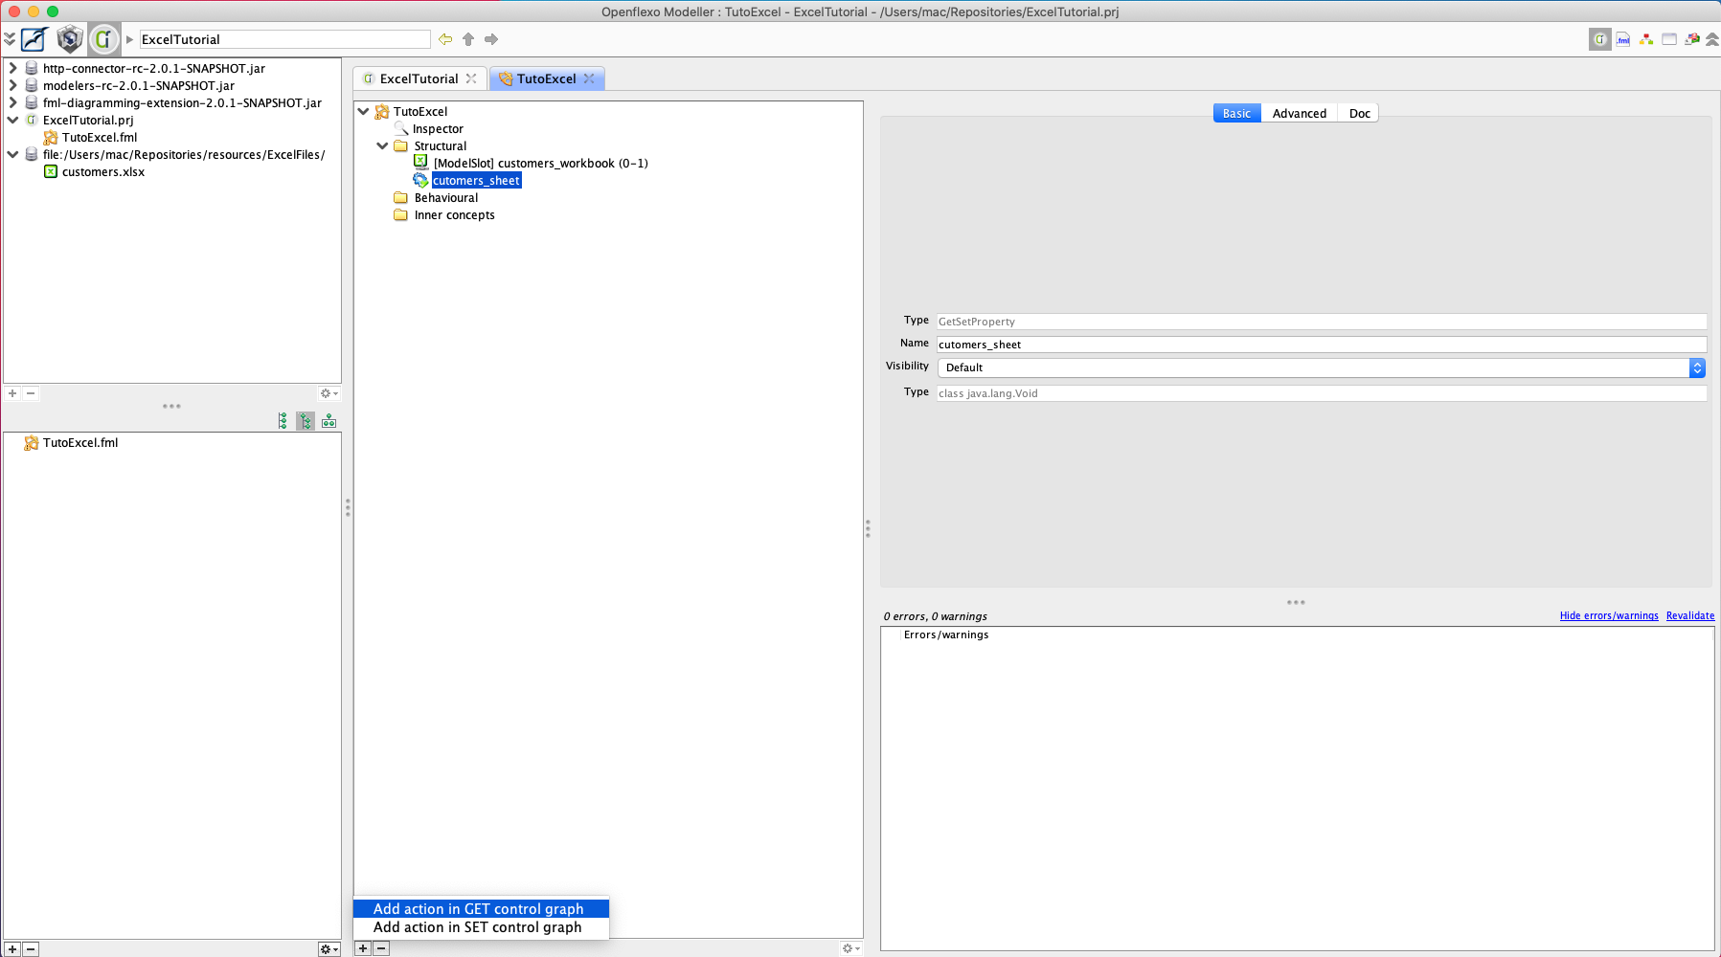Click the yellow back arrow navigation icon

445,39
